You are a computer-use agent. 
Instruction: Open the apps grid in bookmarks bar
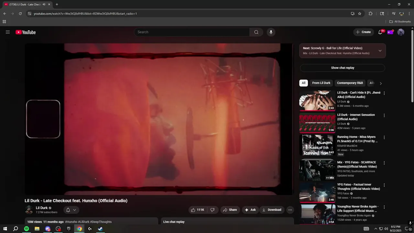(4, 22)
